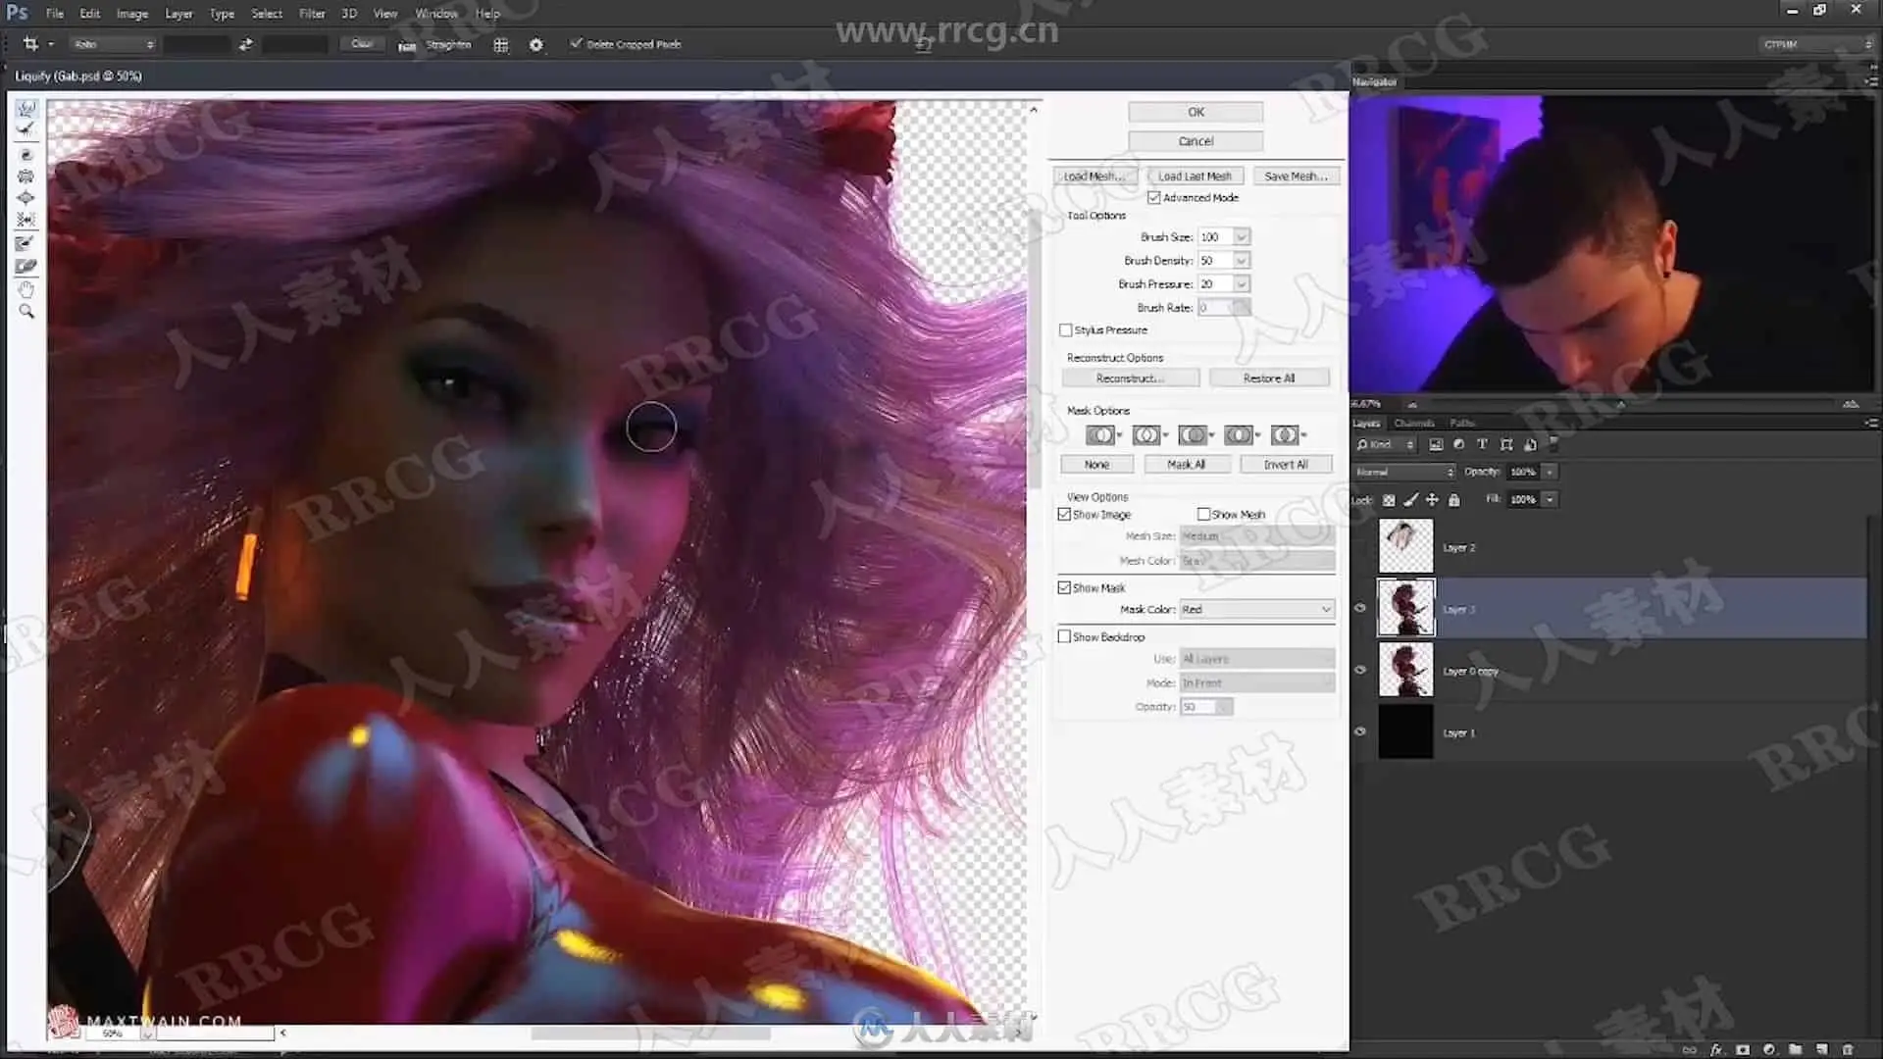Select the Freeze Mask tool
Screen dimensions: 1883x1059
coord(26,243)
